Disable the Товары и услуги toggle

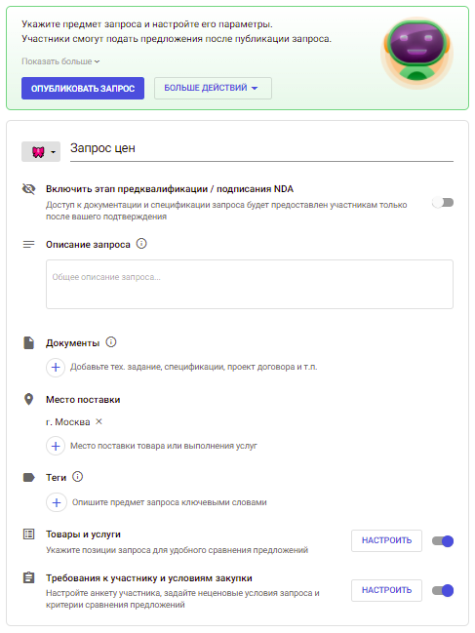[443, 541]
